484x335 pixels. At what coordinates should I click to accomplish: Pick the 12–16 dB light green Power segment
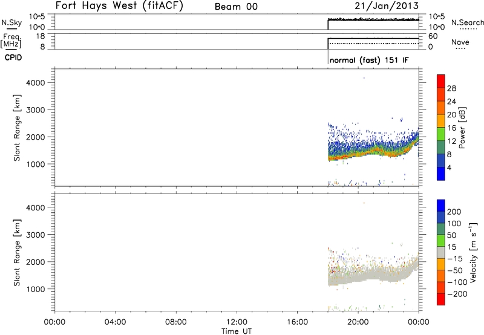pyautogui.click(x=441, y=134)
